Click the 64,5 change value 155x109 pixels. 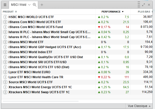tap(126, 87)
